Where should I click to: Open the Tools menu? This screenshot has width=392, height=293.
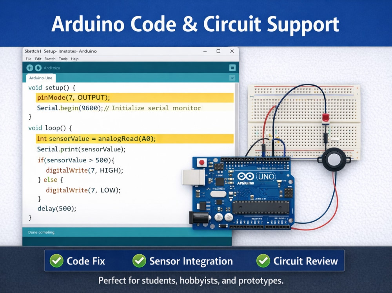[63, 59]
